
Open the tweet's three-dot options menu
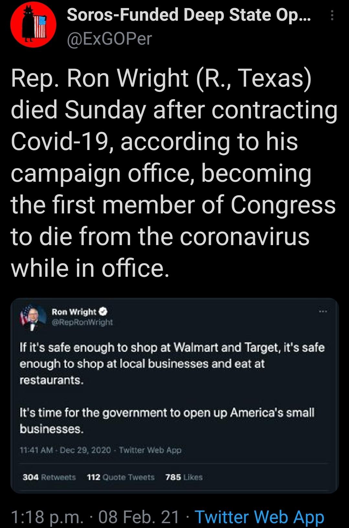(332, 15)
